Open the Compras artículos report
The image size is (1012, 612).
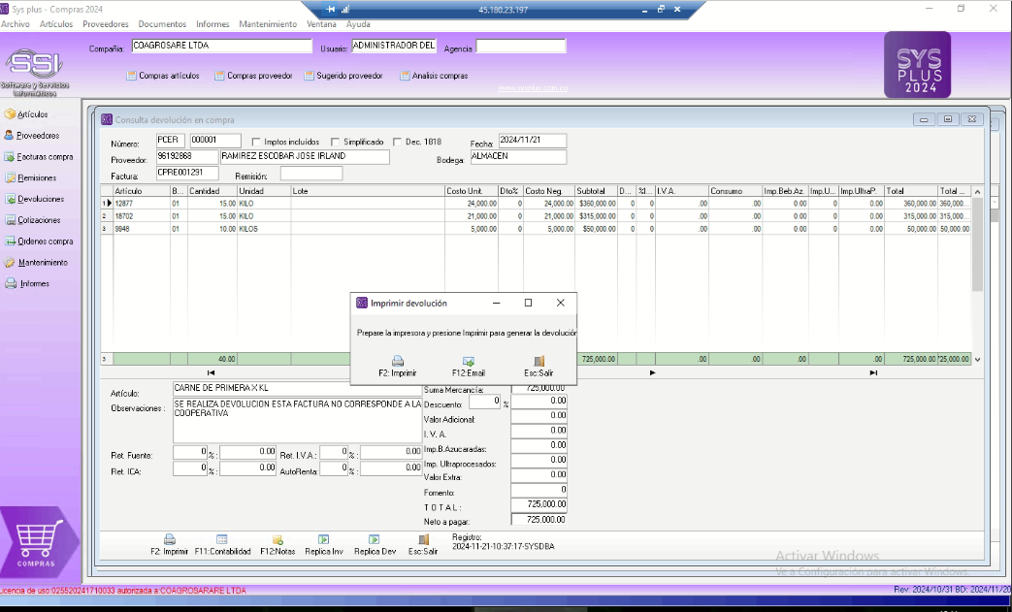pos(163,76)
